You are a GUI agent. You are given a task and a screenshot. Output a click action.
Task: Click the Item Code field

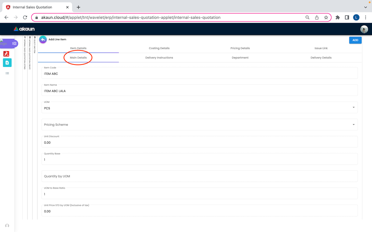click(x=200, y=73)
